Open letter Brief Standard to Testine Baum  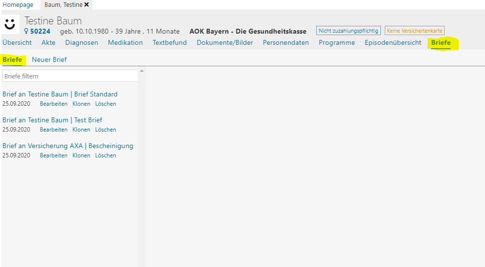click(x=60, y=94)
